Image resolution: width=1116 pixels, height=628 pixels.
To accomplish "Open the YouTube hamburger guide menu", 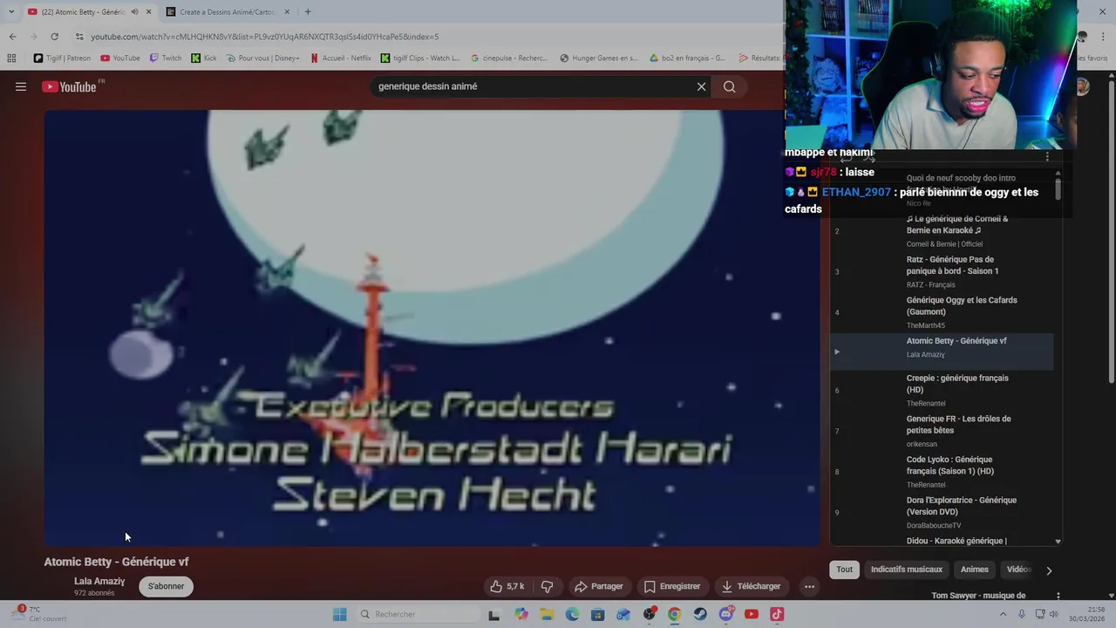I will pyautogui.click(x=21, y=86).
